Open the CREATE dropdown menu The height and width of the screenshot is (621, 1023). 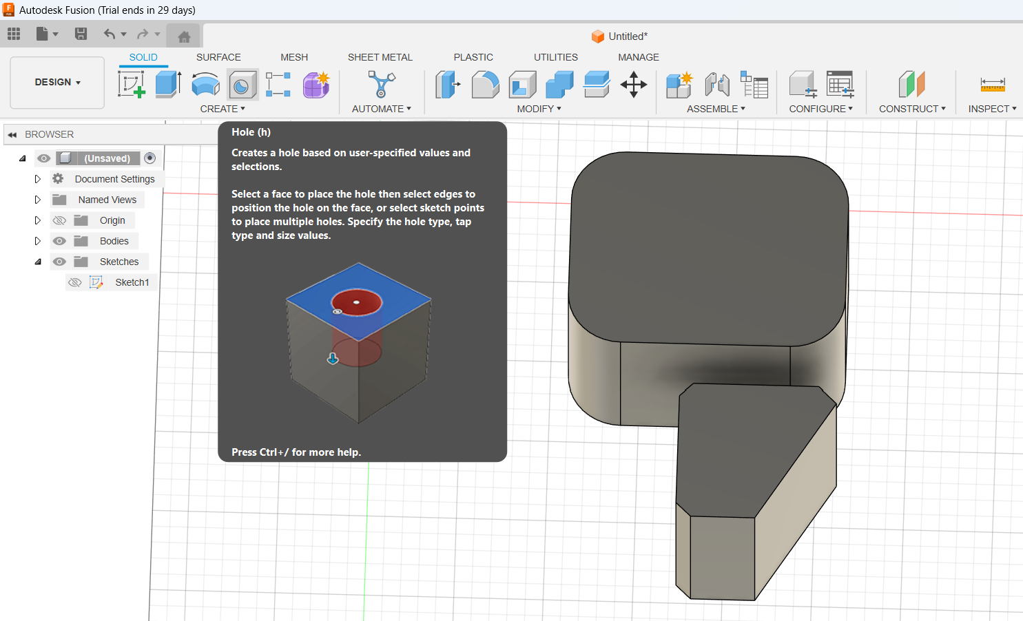click(x=223, y=109)
